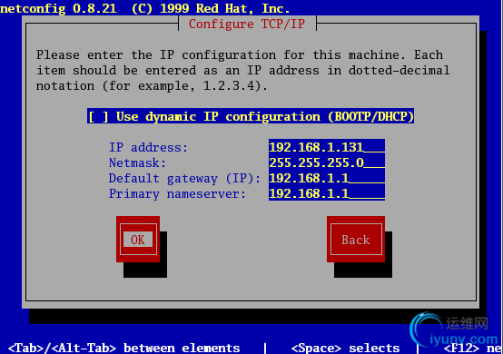Screen dimensions: 503x354
Task: Click the 'Primary nameserver:' label
Action: pos(177,193)
